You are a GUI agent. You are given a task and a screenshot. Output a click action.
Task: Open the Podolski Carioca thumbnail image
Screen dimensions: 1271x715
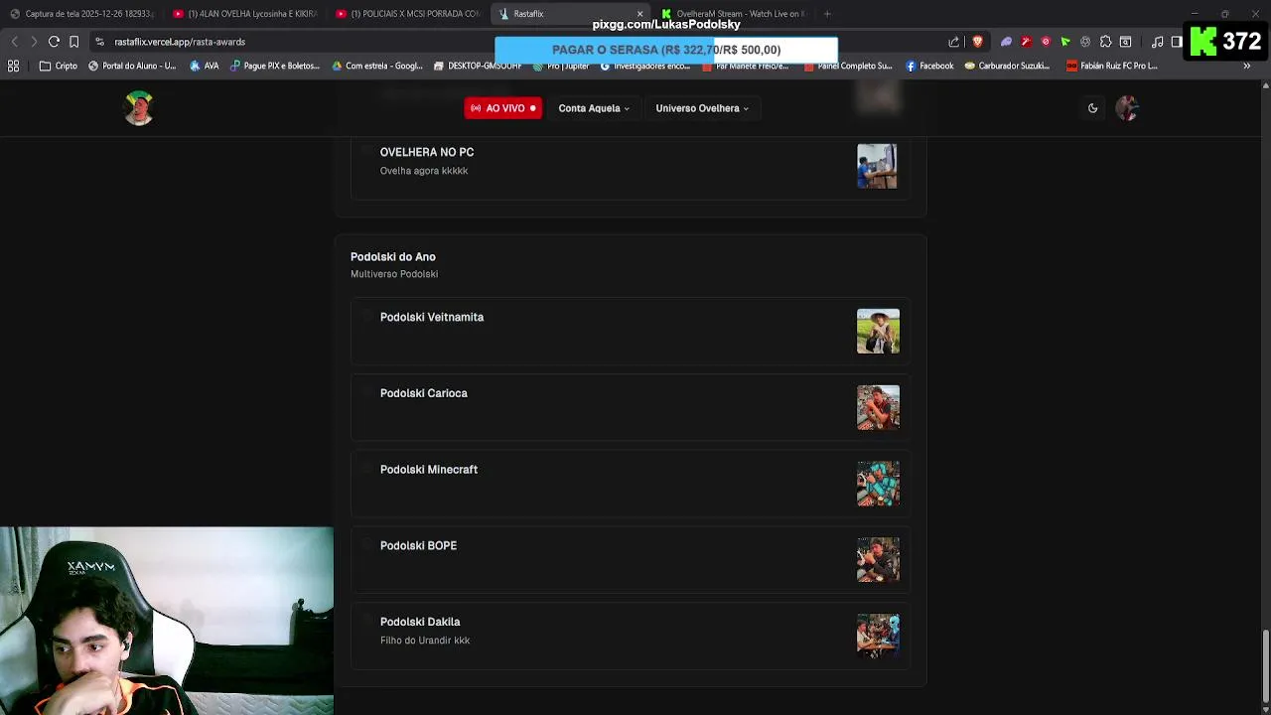pyautogui.click(x=878, y=407)
